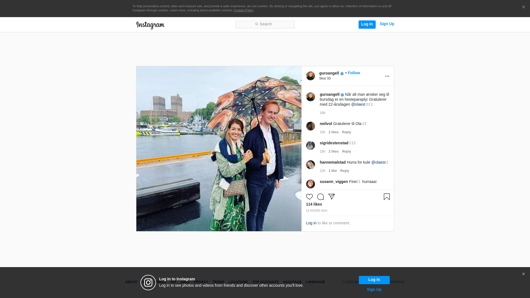Open @olaest mention in hannemalstad's comment
The width and height of the screenshot is (530, 298).
(378, 162)
